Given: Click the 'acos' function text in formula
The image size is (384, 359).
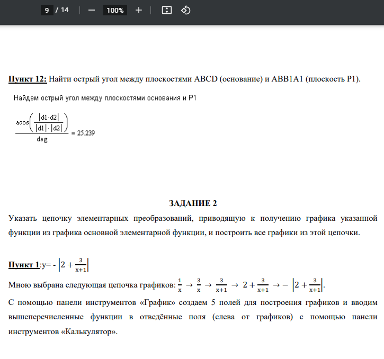Looking at the screenshot, I should [x=23, y=122].
